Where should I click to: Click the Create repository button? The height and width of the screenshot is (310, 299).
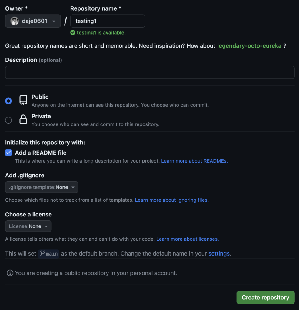coord(265,297)
